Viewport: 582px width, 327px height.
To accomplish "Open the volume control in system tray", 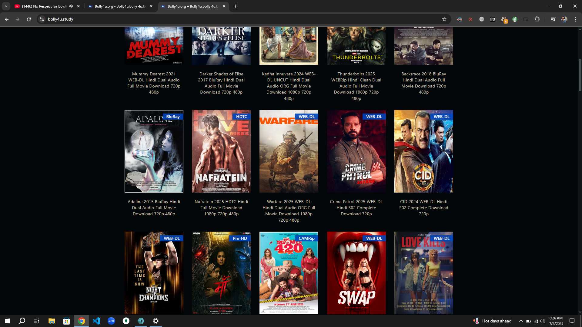I will [543, 321].
